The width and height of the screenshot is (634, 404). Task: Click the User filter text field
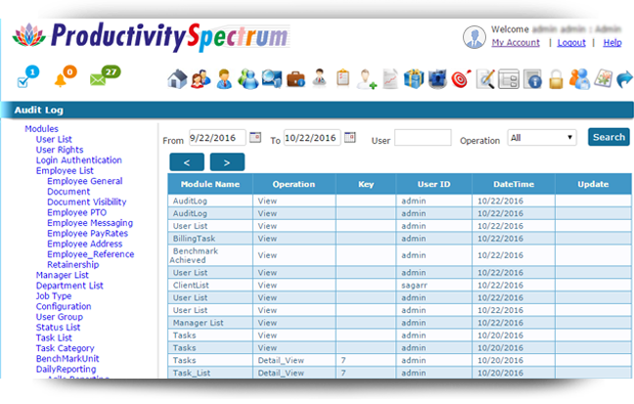tap(423, 139)
